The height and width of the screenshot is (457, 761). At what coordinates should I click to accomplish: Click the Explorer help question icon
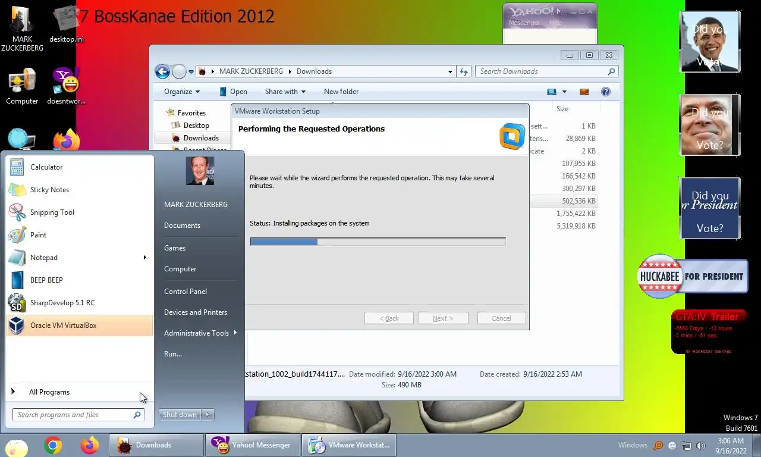(605, 92)
